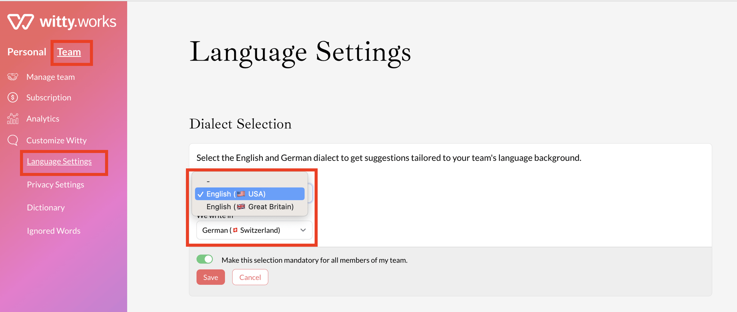Open the Dictionary page
Image resolution: width=737 pixels, height=312 pixels.
tap(46, 208)
